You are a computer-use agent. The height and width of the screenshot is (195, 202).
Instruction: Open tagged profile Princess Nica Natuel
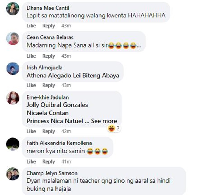coord(55,121)
